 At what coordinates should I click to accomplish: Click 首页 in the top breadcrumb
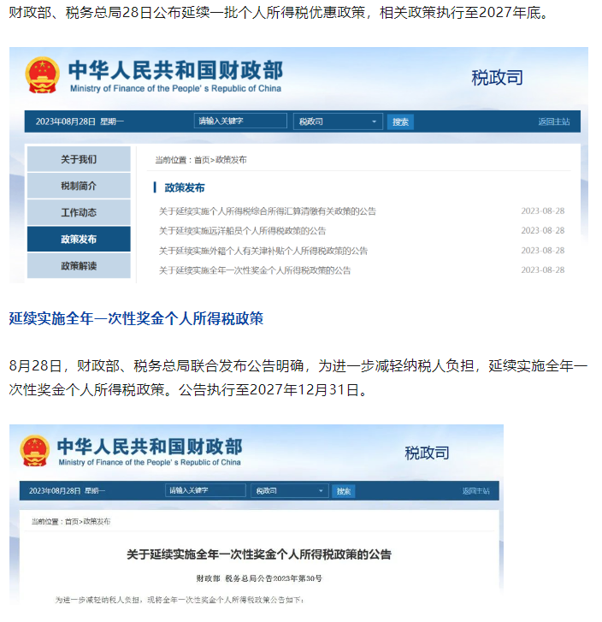[x=202, y=160]
